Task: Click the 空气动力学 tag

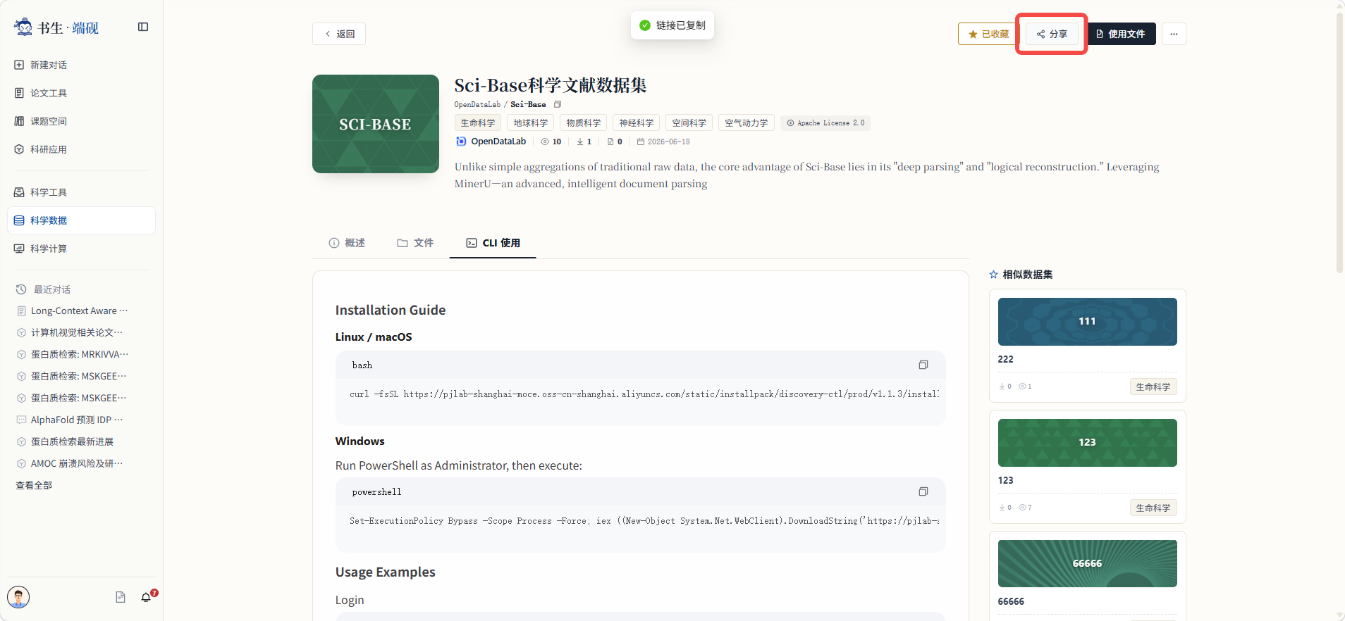Action: [747, 123]
